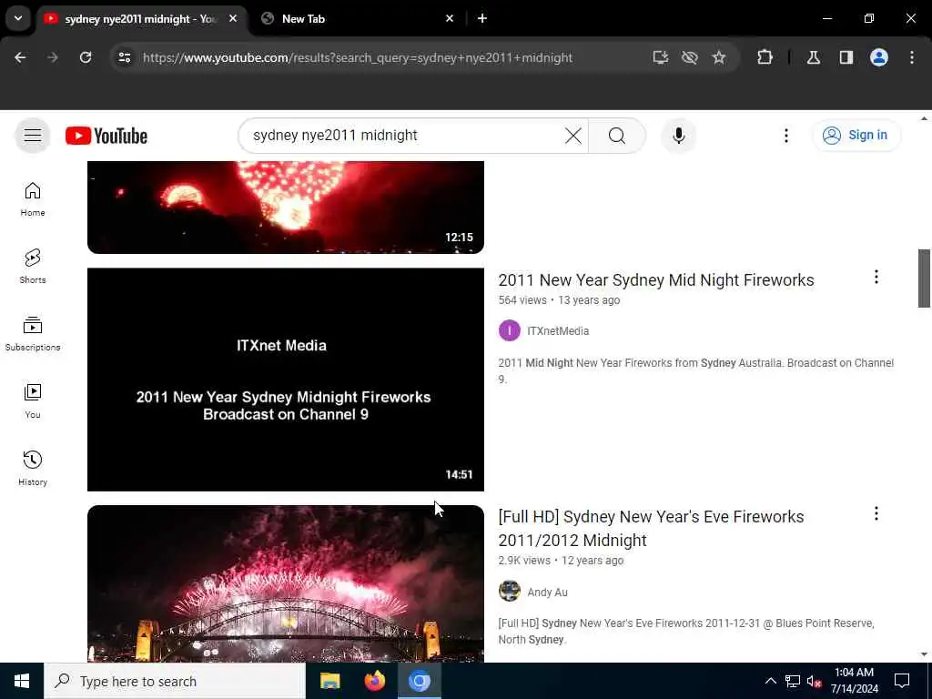Show hidden system tray icons
Viewport: 932px width, 699px height.
pos(770,681)
